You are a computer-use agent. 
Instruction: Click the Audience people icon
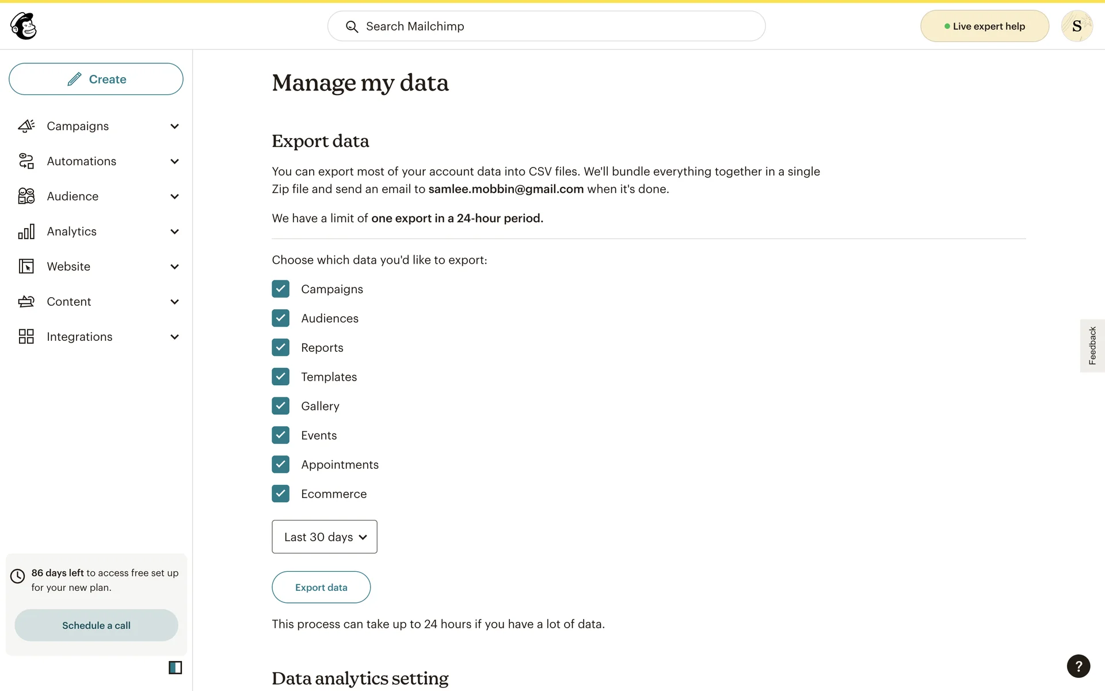coord(26,196)
